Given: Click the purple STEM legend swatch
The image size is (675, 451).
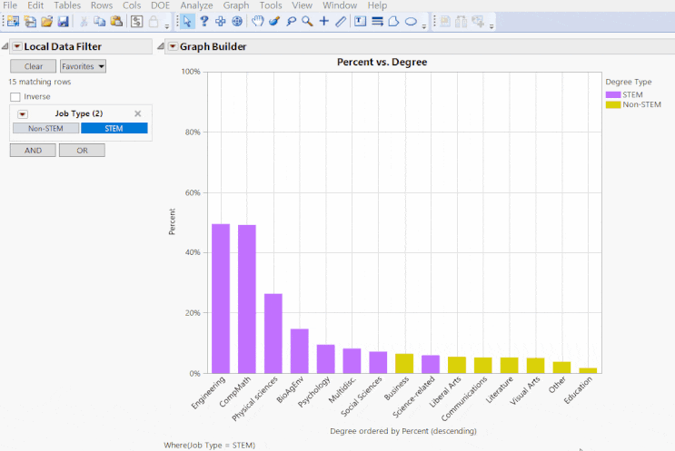Looking at the screenshot, I should point(613,94).
